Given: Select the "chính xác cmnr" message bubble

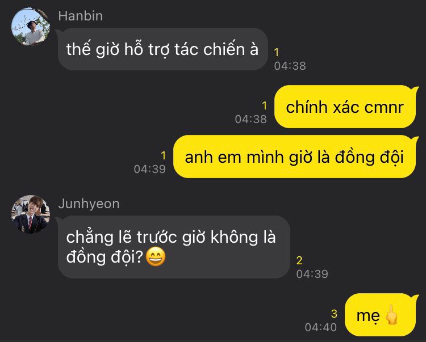Looking at the screenshot, I should [x=345, y=107].
